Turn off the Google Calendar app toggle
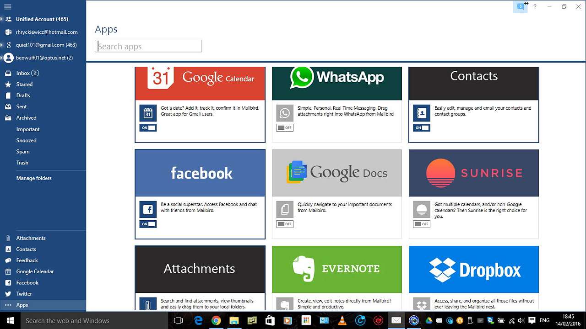Viewport: 586px width, 329px height. click(x=148, y=127)
